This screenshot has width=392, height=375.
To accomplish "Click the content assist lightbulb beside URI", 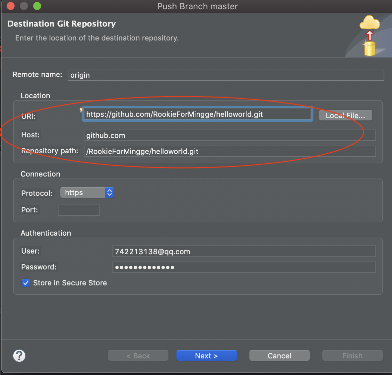I will 81,110.
